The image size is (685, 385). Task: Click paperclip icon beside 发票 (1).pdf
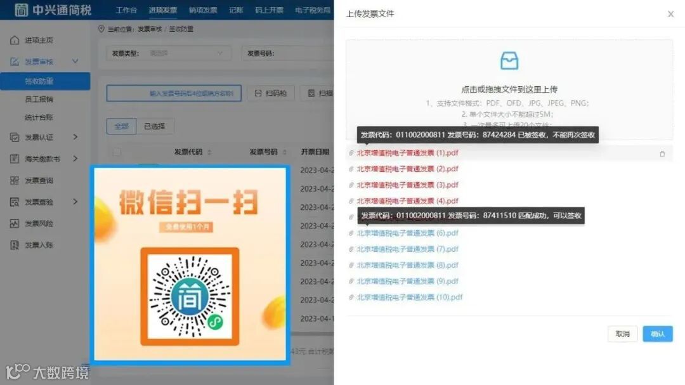351,153
